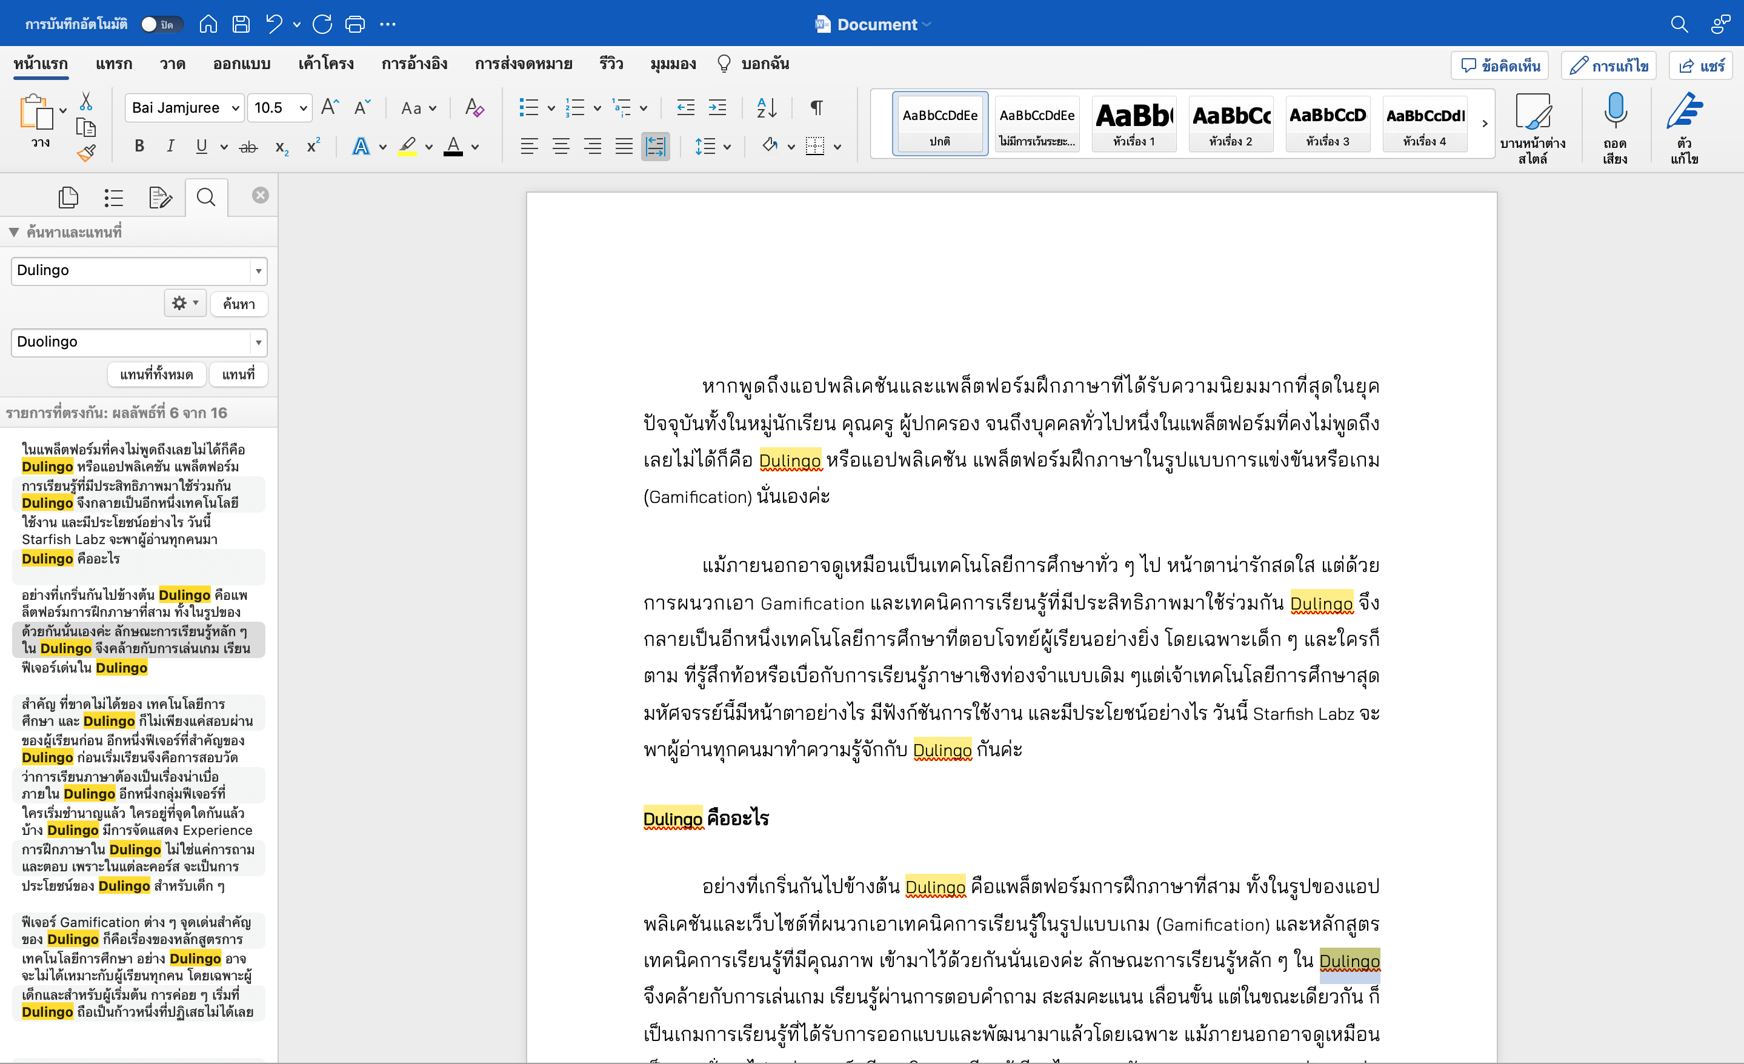Open search options gear dropdown
Viewport: 1744px width, 1064px height.
click(185, 303)
